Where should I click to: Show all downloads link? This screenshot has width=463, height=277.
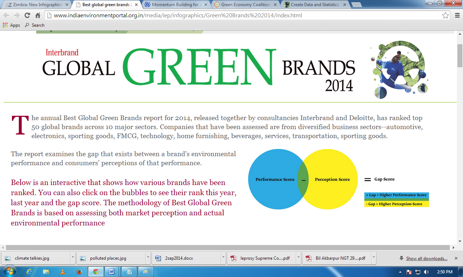coord(426,258)
